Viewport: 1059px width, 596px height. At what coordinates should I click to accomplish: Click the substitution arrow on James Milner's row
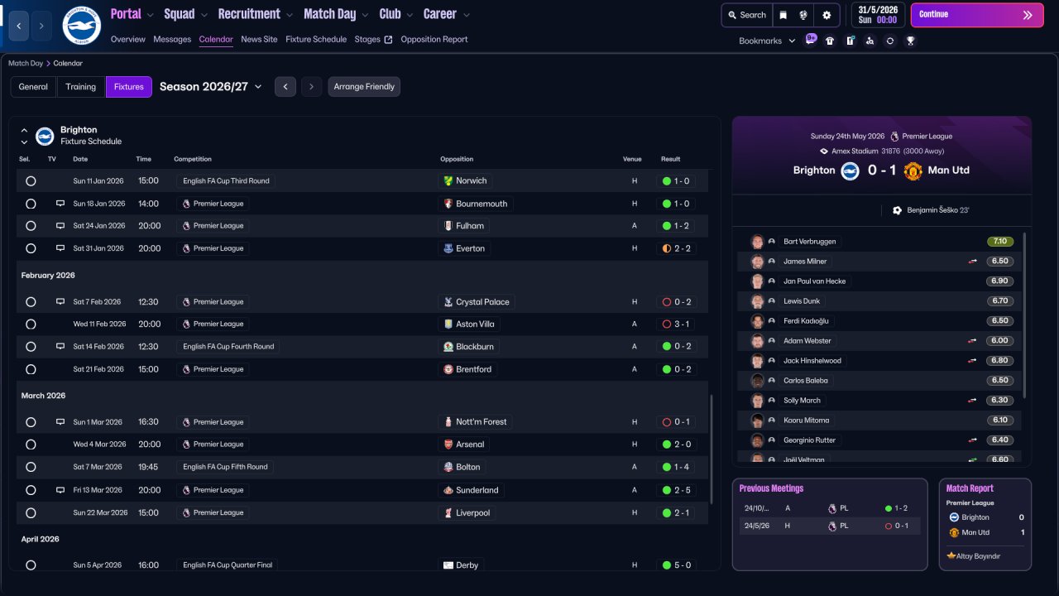[973, 262]
